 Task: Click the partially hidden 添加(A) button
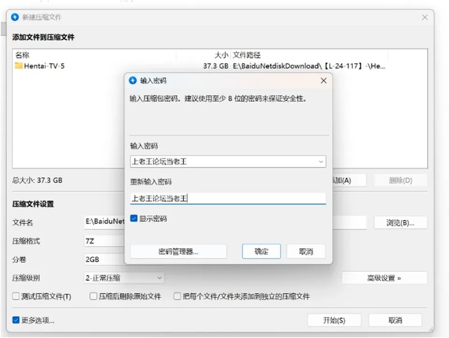(x=349, y=180)
